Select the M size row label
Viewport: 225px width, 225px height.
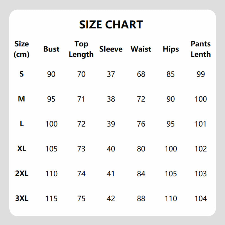click(x=22, y=99)
